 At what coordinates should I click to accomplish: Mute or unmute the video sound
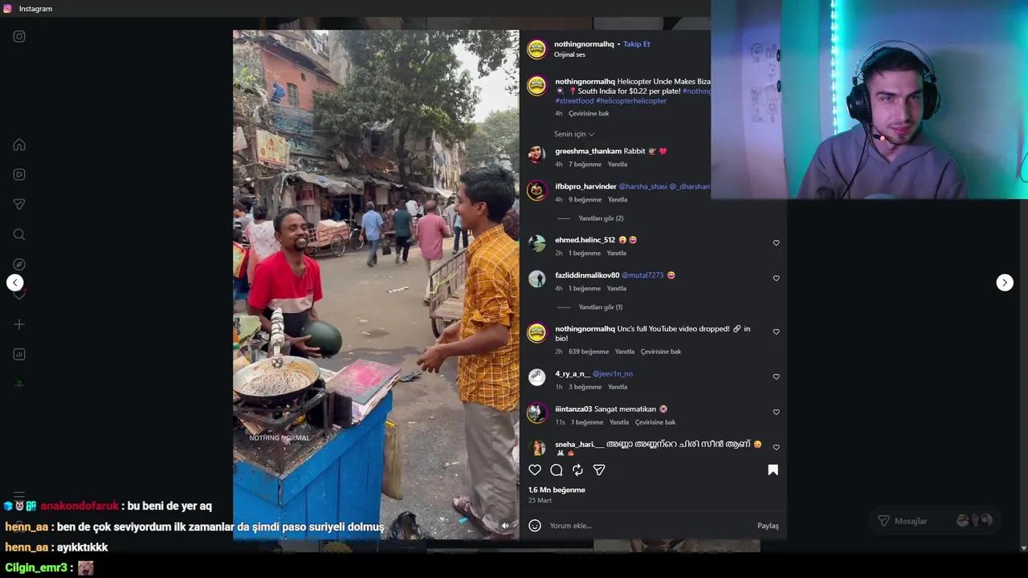coord(505,526)
